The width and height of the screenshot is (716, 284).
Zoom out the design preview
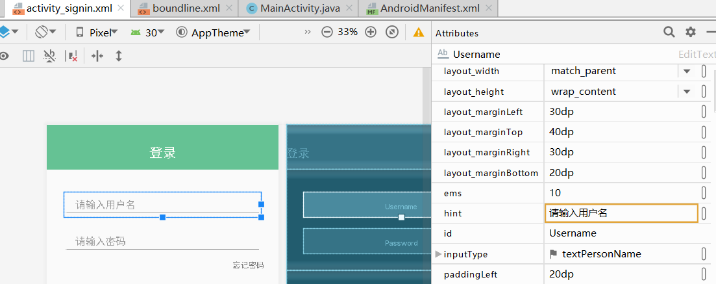coord(327,32)
